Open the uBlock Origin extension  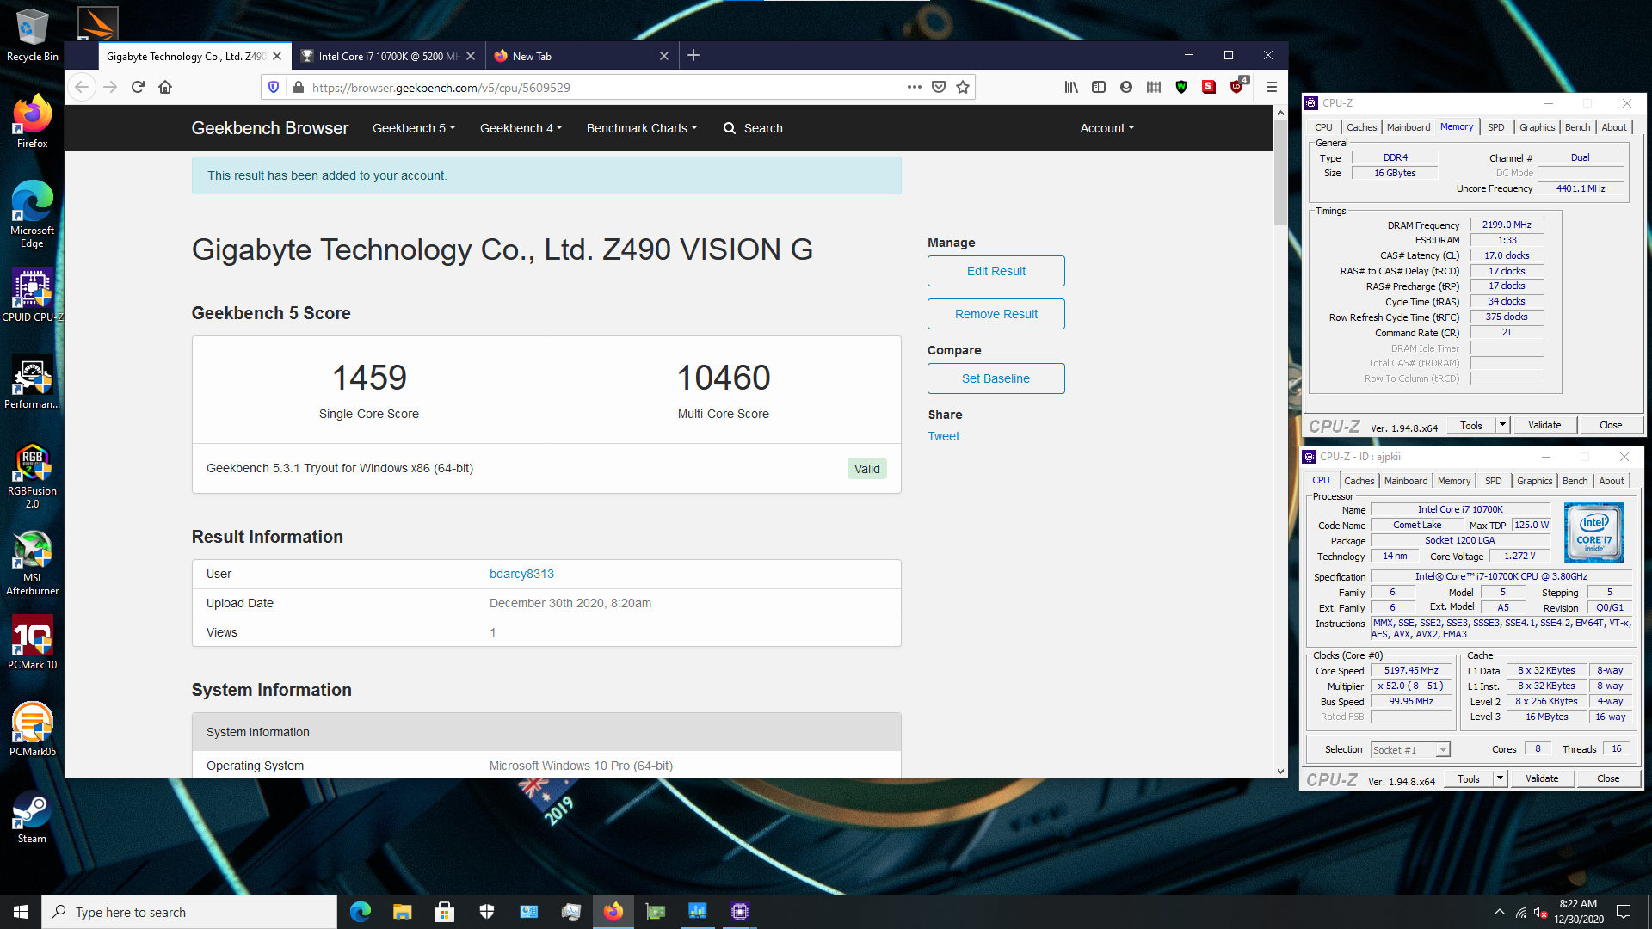(x=1236, y=87)
